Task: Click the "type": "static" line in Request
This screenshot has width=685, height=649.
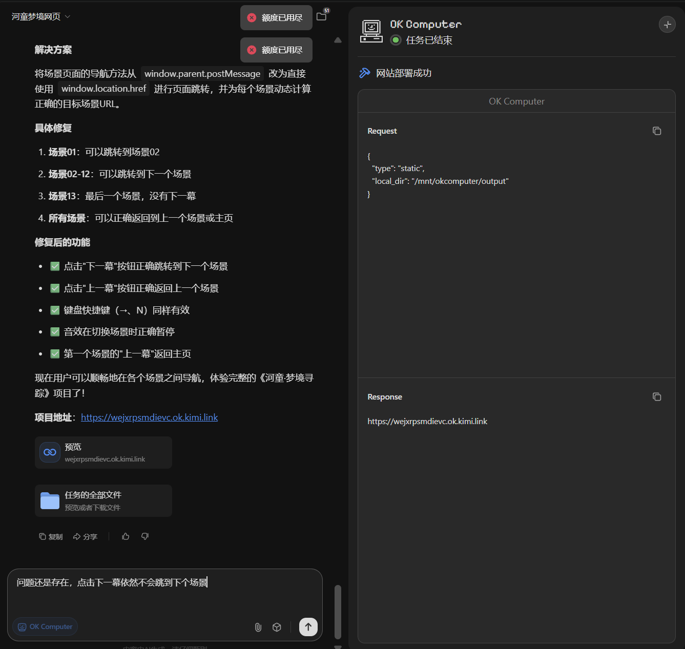Action: 398,169
